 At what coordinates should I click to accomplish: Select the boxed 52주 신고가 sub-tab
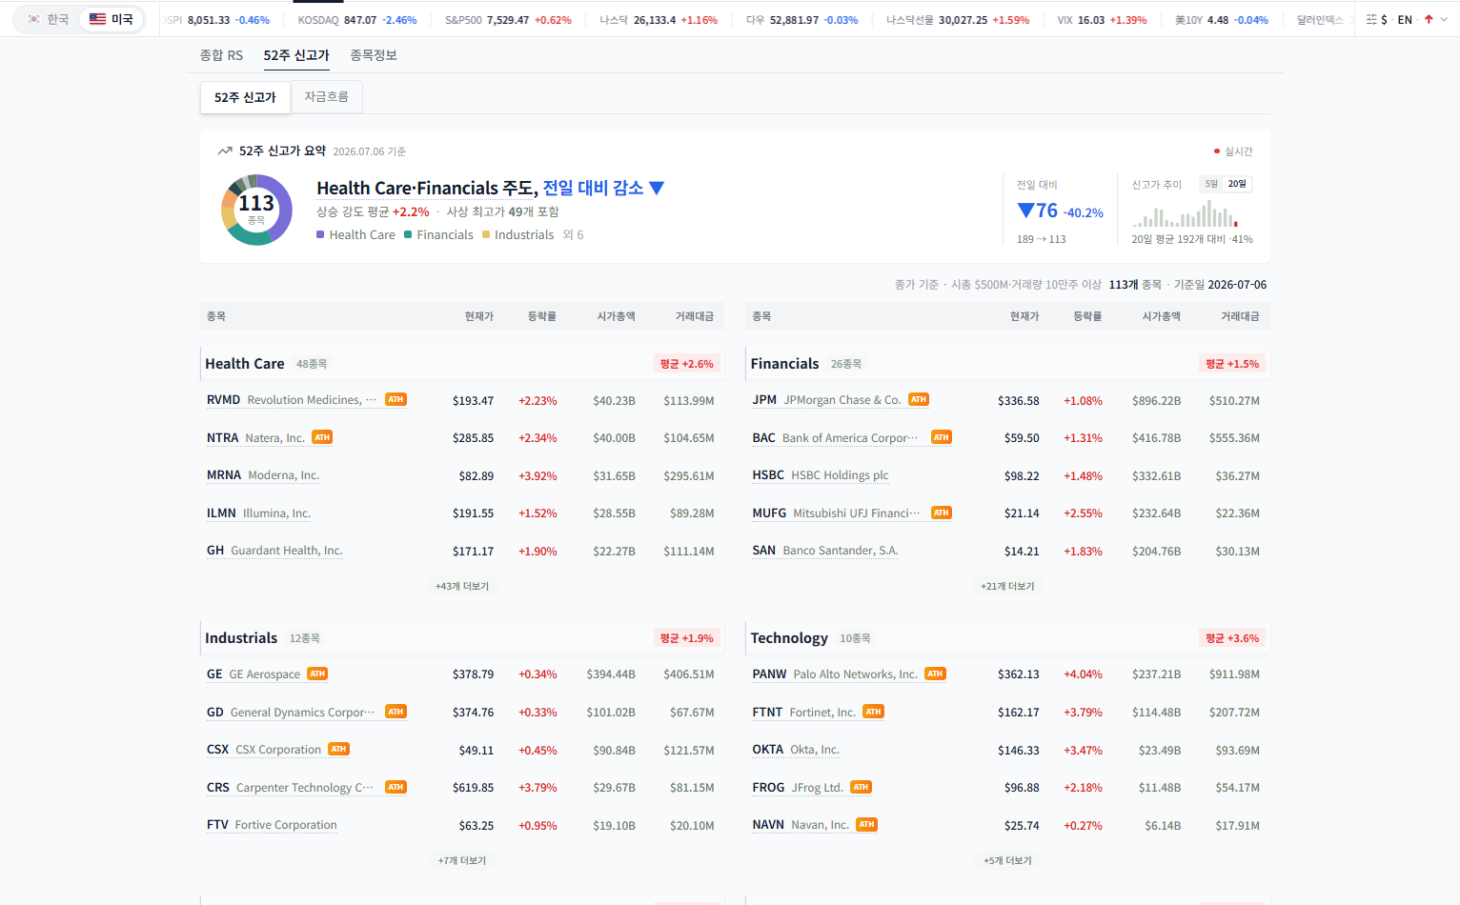(x=245, y=97)
